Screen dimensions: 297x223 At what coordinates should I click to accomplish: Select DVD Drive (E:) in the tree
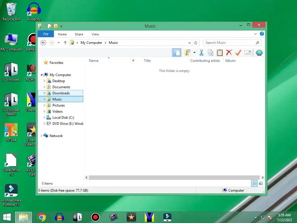[x=68, y=124]
